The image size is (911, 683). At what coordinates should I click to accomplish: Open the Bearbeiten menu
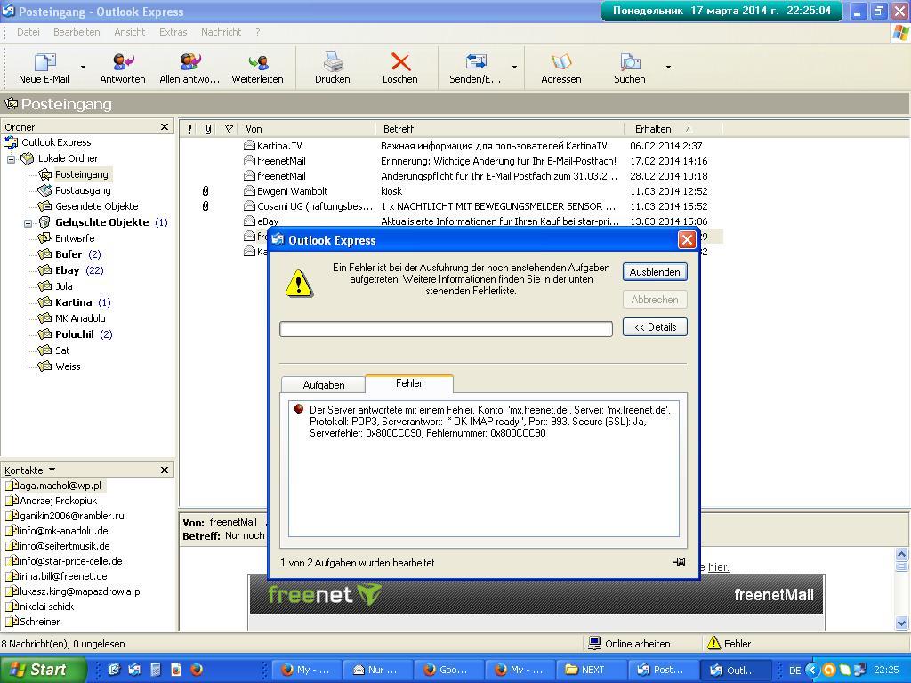pos(77,32)
